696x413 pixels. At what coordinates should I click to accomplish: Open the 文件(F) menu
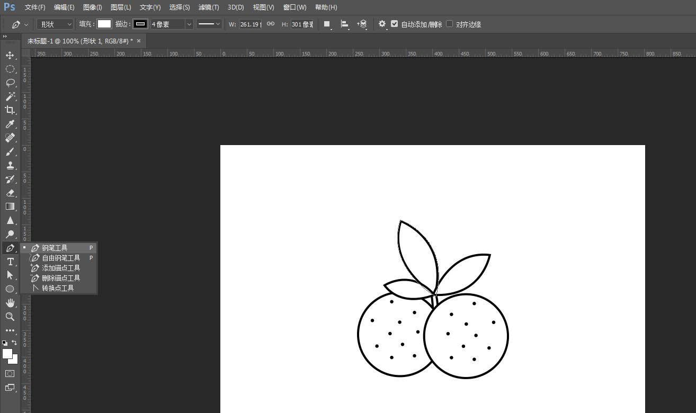click(35, 7)
